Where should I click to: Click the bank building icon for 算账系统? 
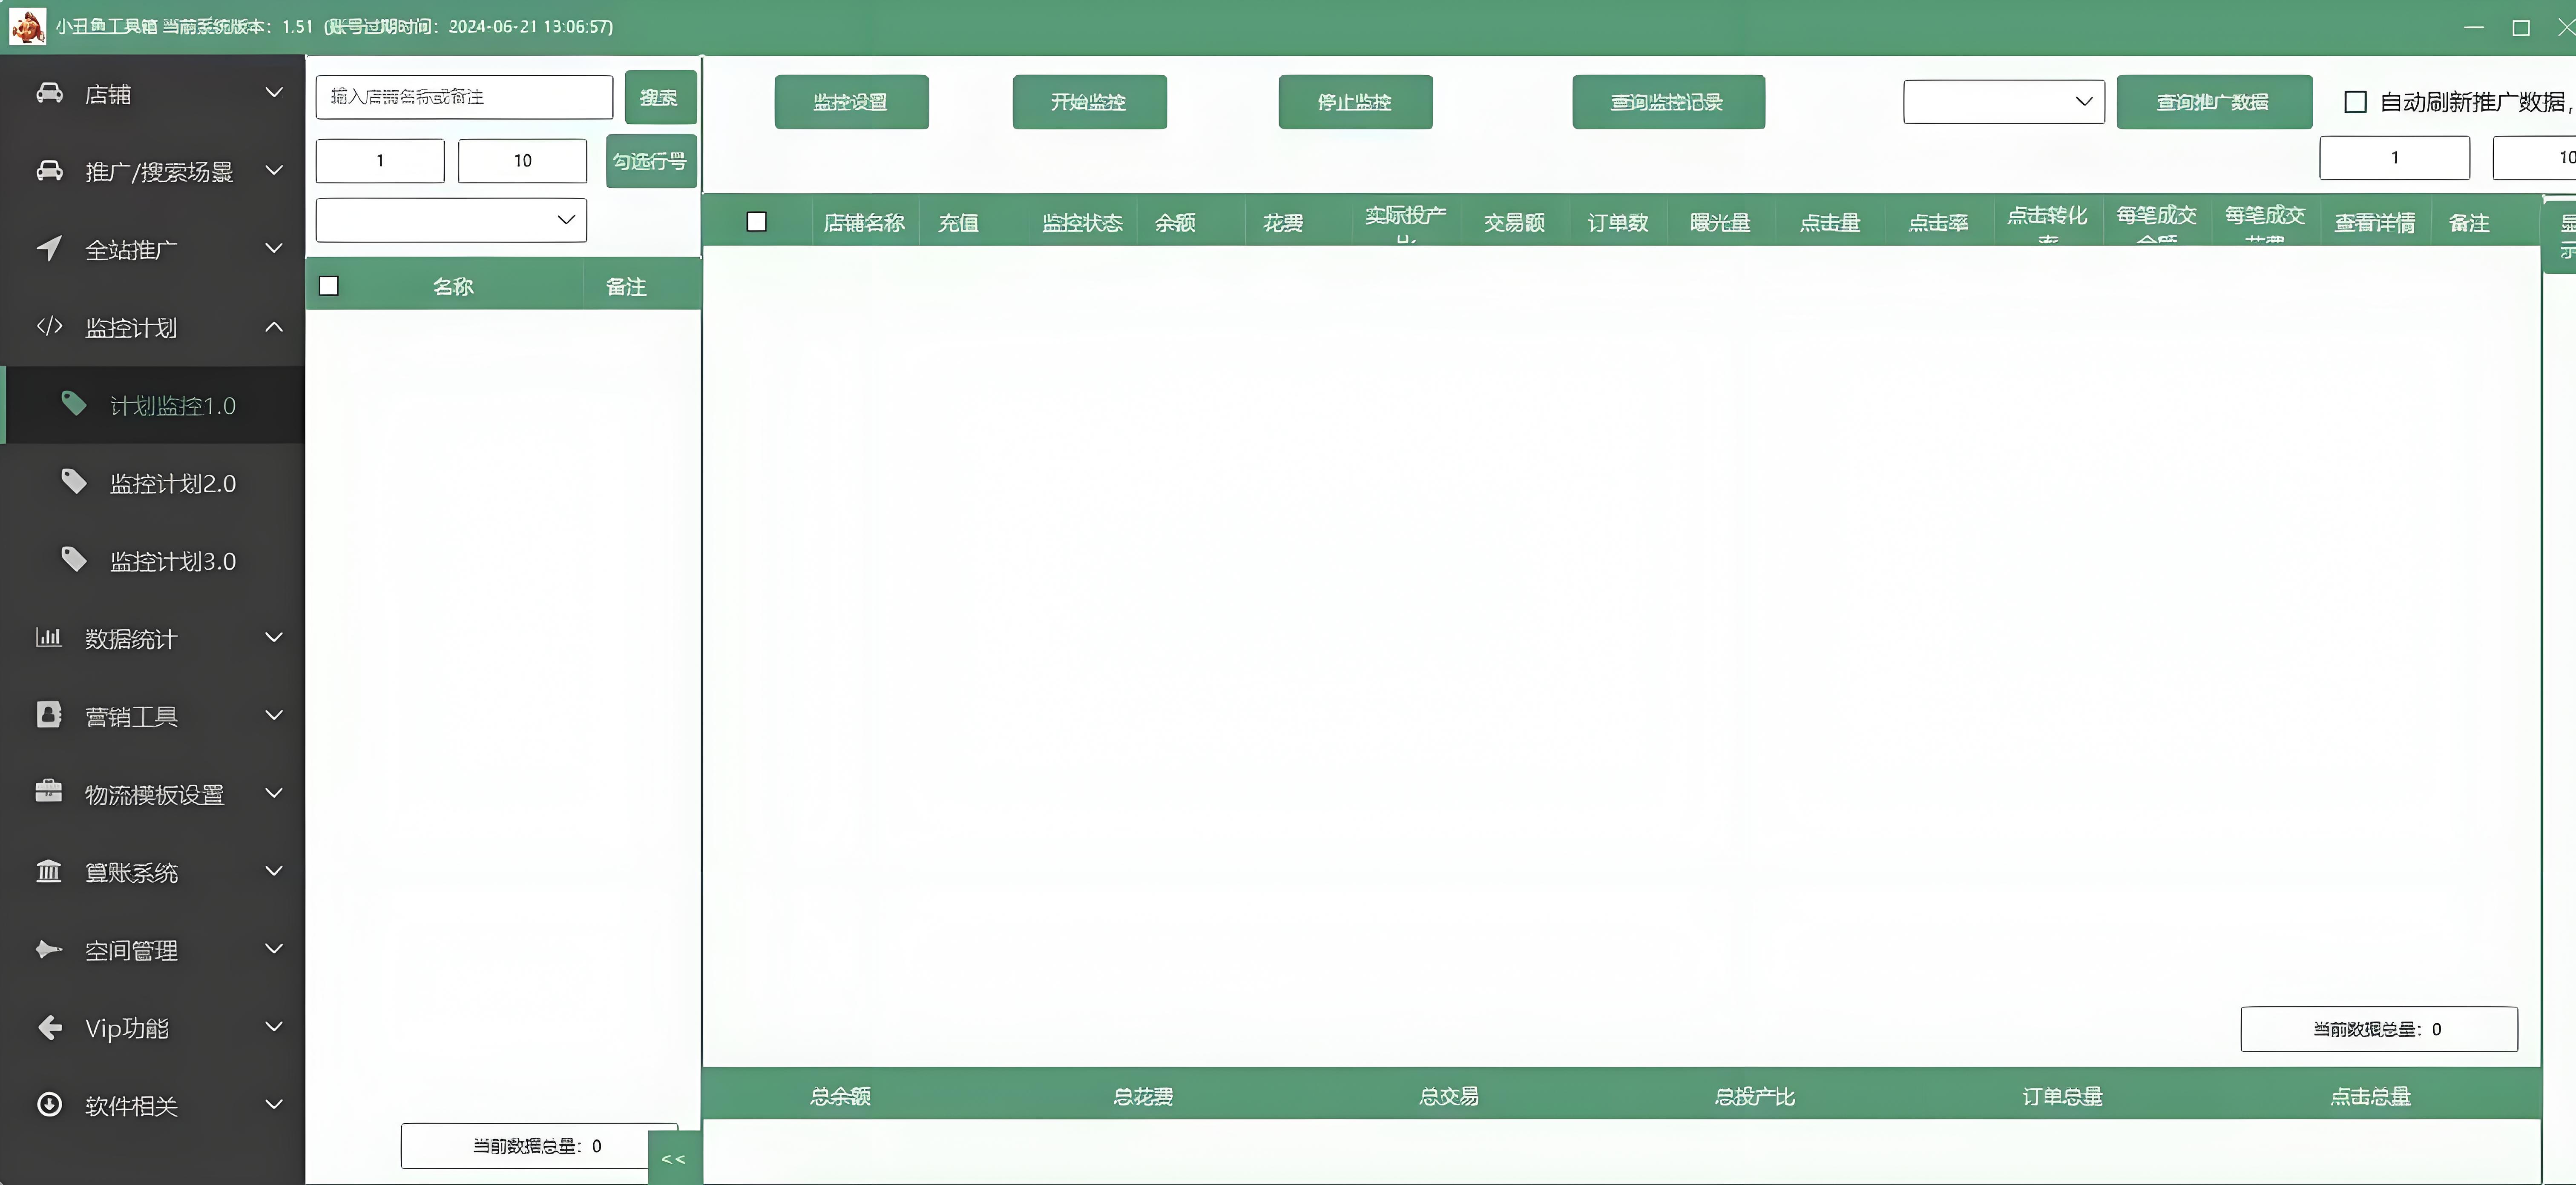(49, 870)
